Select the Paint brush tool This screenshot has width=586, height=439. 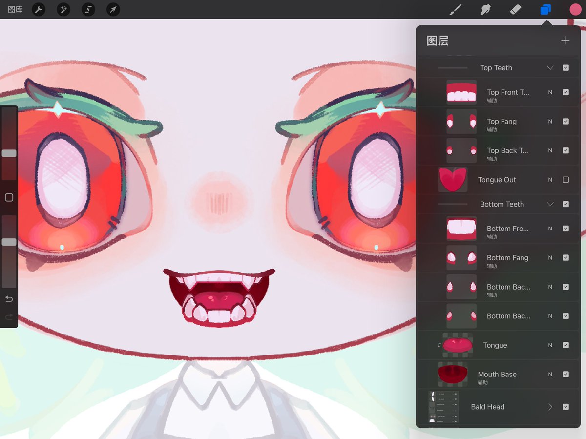click(455, 9)
